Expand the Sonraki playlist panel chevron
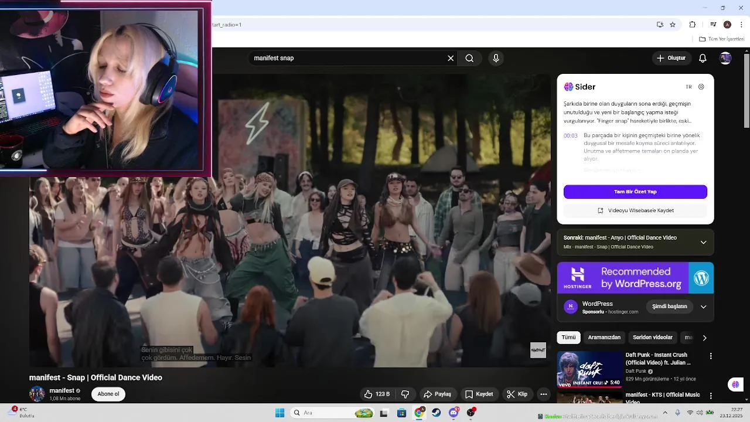This screenshot has width=750, height=422. pos(704,242)
